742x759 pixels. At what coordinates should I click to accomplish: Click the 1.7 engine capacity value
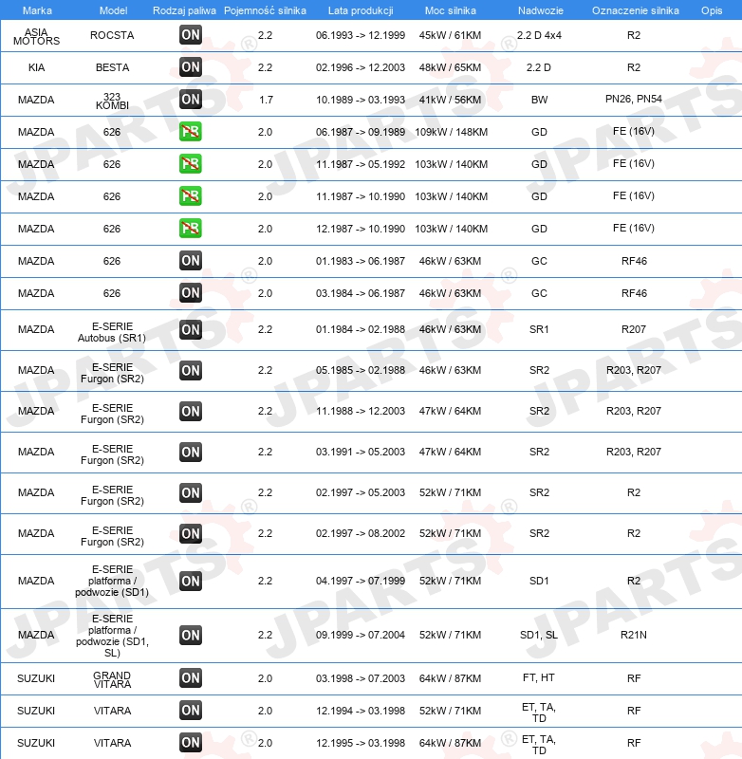pos(266,100)
